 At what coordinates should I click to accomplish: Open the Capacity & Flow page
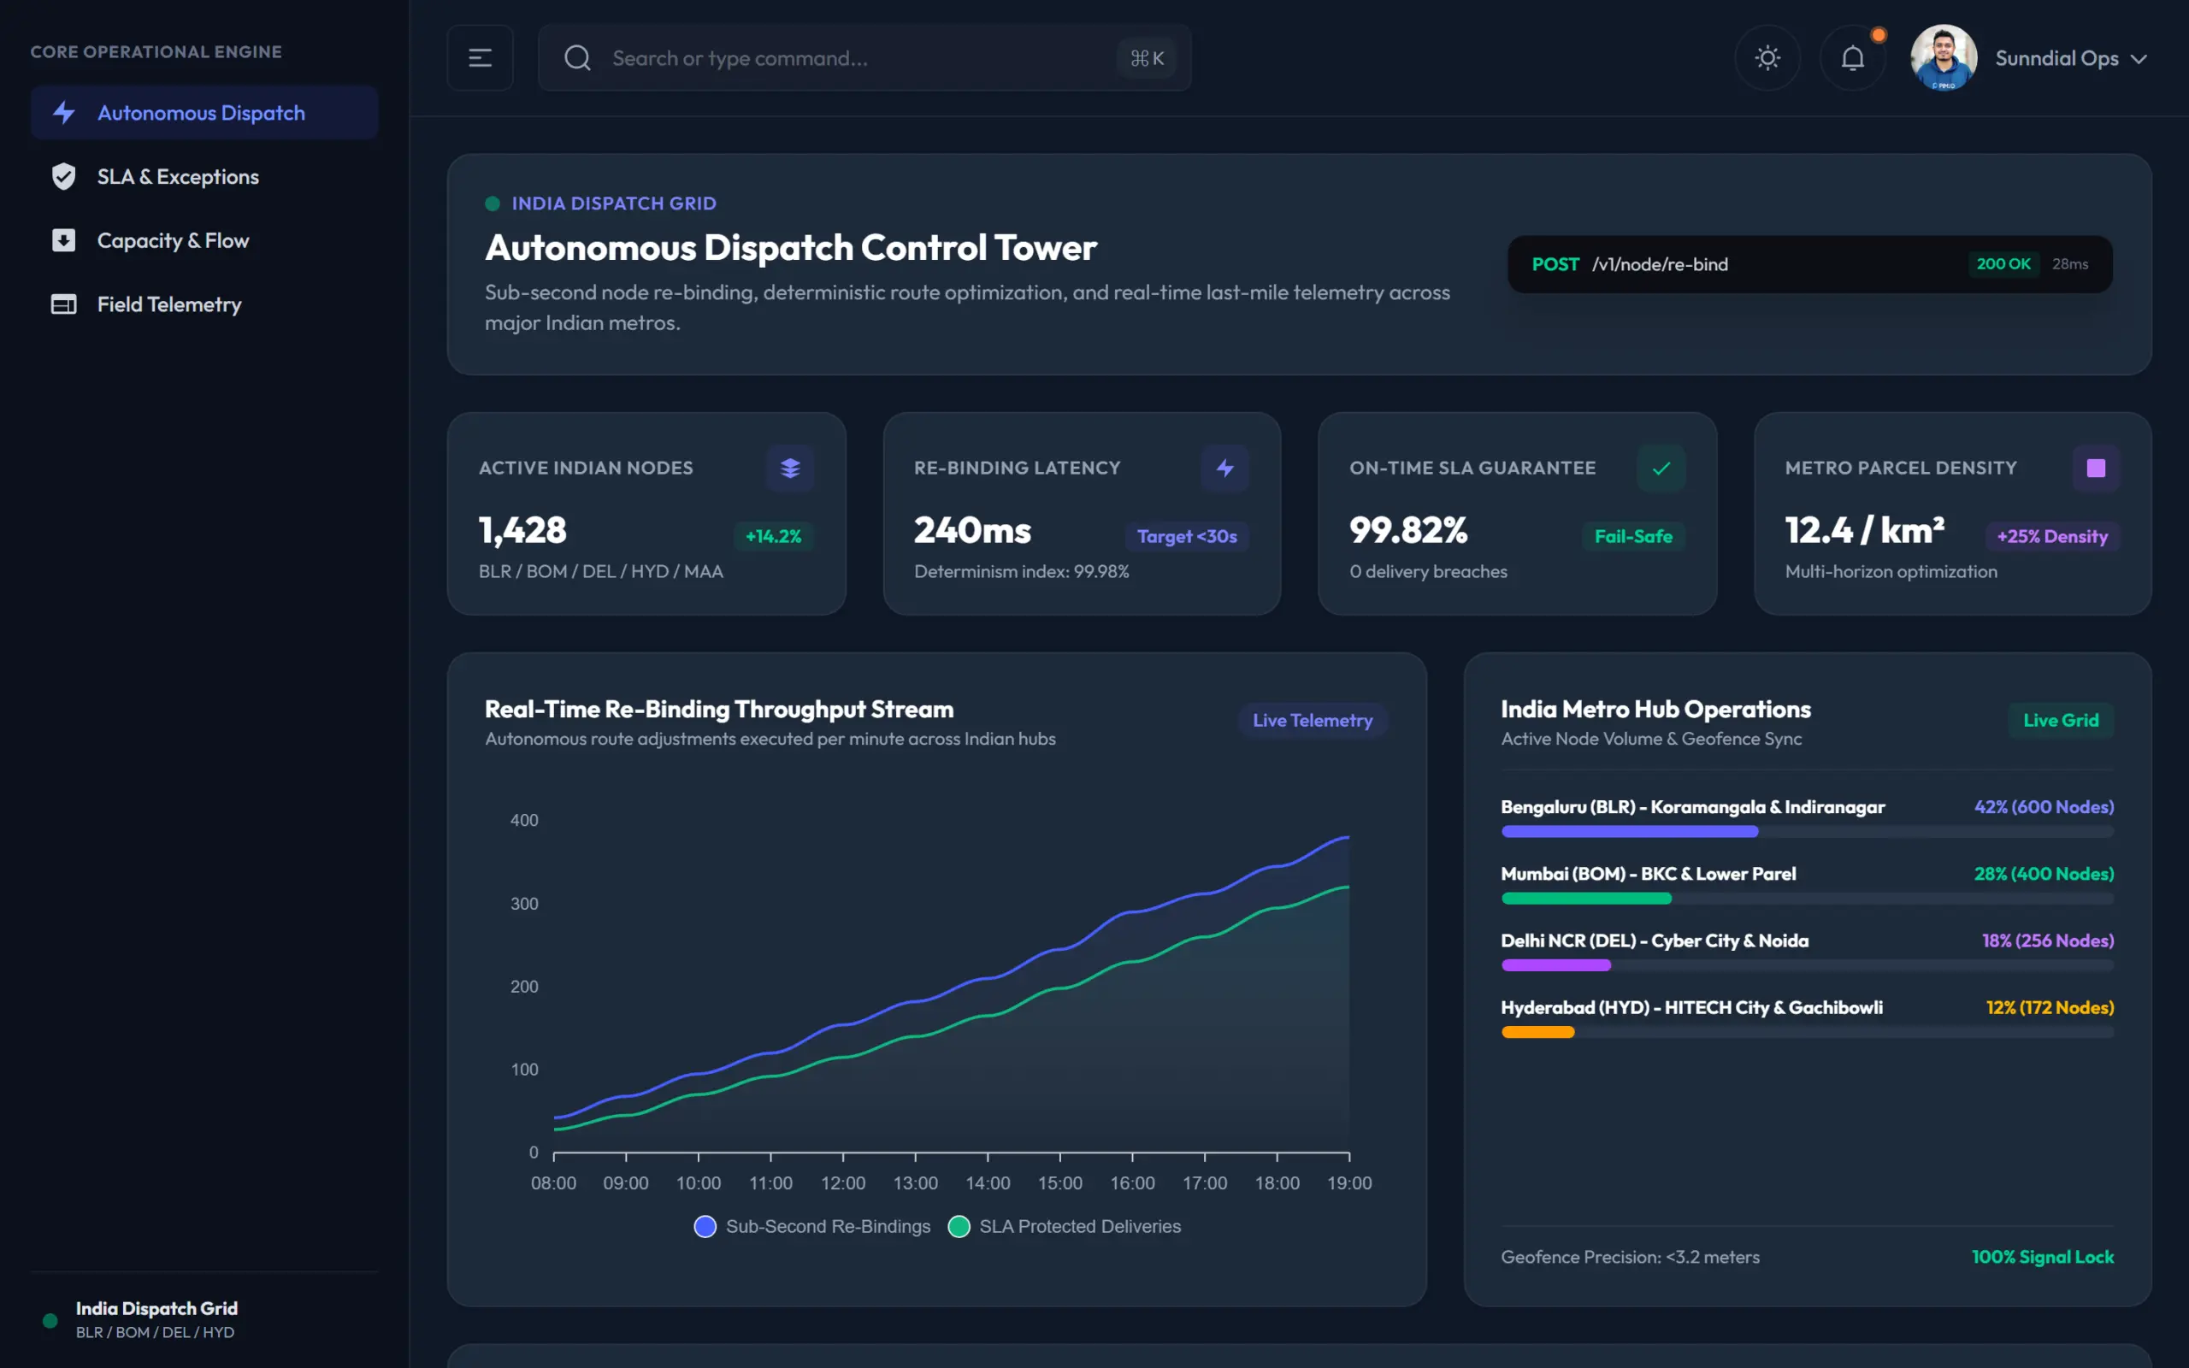click(204, 240)
